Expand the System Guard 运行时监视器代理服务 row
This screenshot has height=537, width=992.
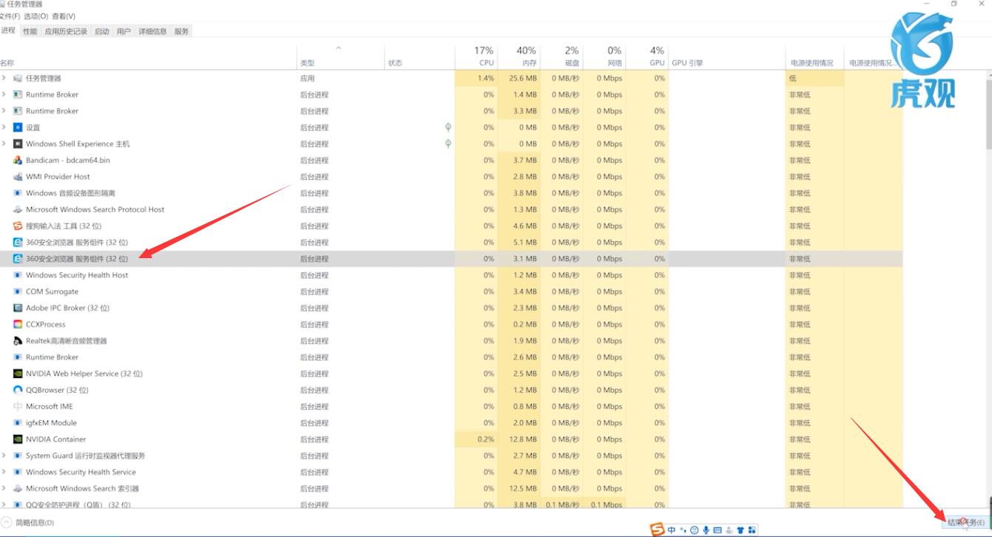(x=4, y=456)
